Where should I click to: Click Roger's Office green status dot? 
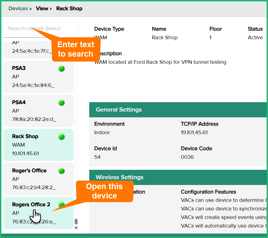click(x=62, y=171)
